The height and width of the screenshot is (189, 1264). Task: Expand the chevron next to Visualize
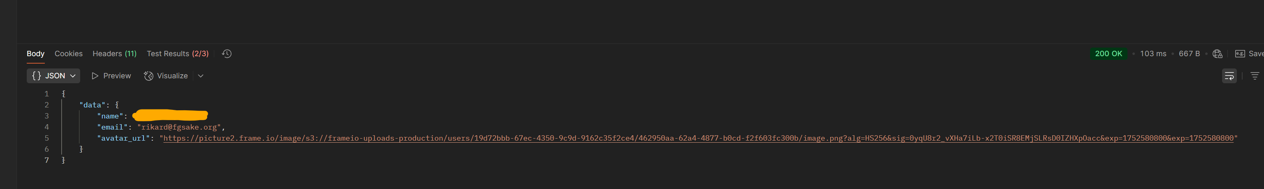pos(201,76)
